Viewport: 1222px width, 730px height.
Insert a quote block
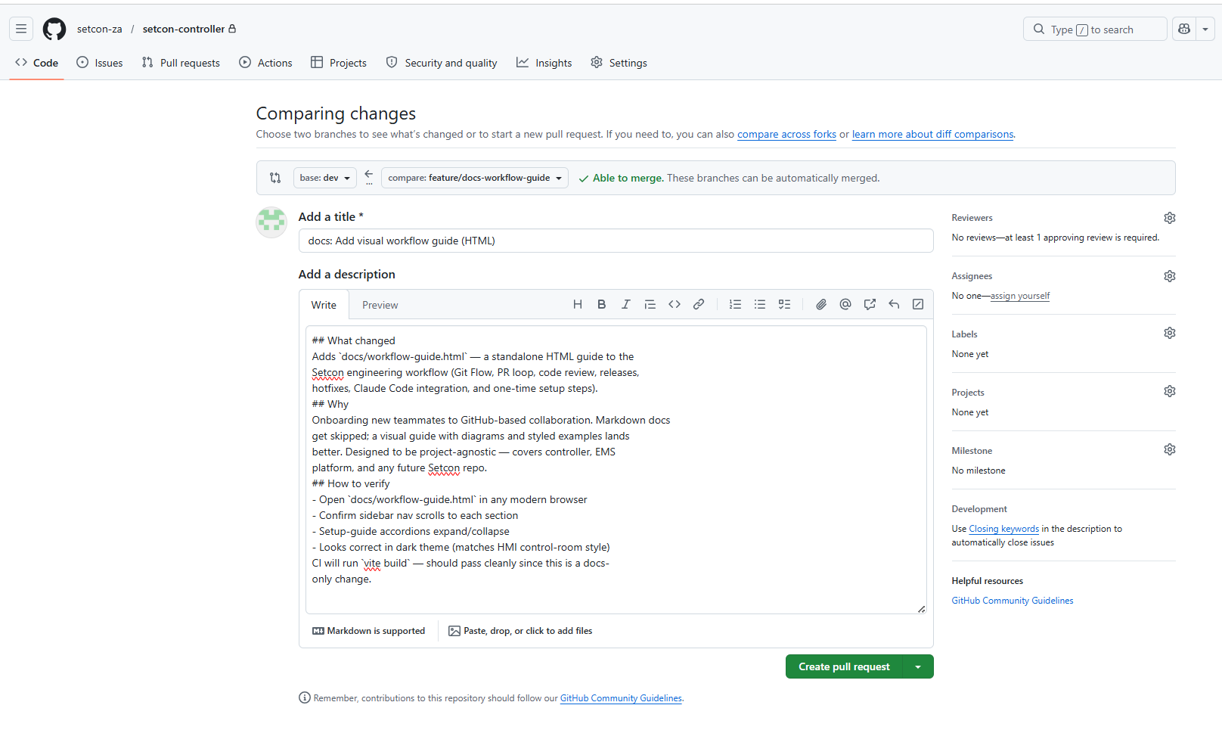point(650,304)
